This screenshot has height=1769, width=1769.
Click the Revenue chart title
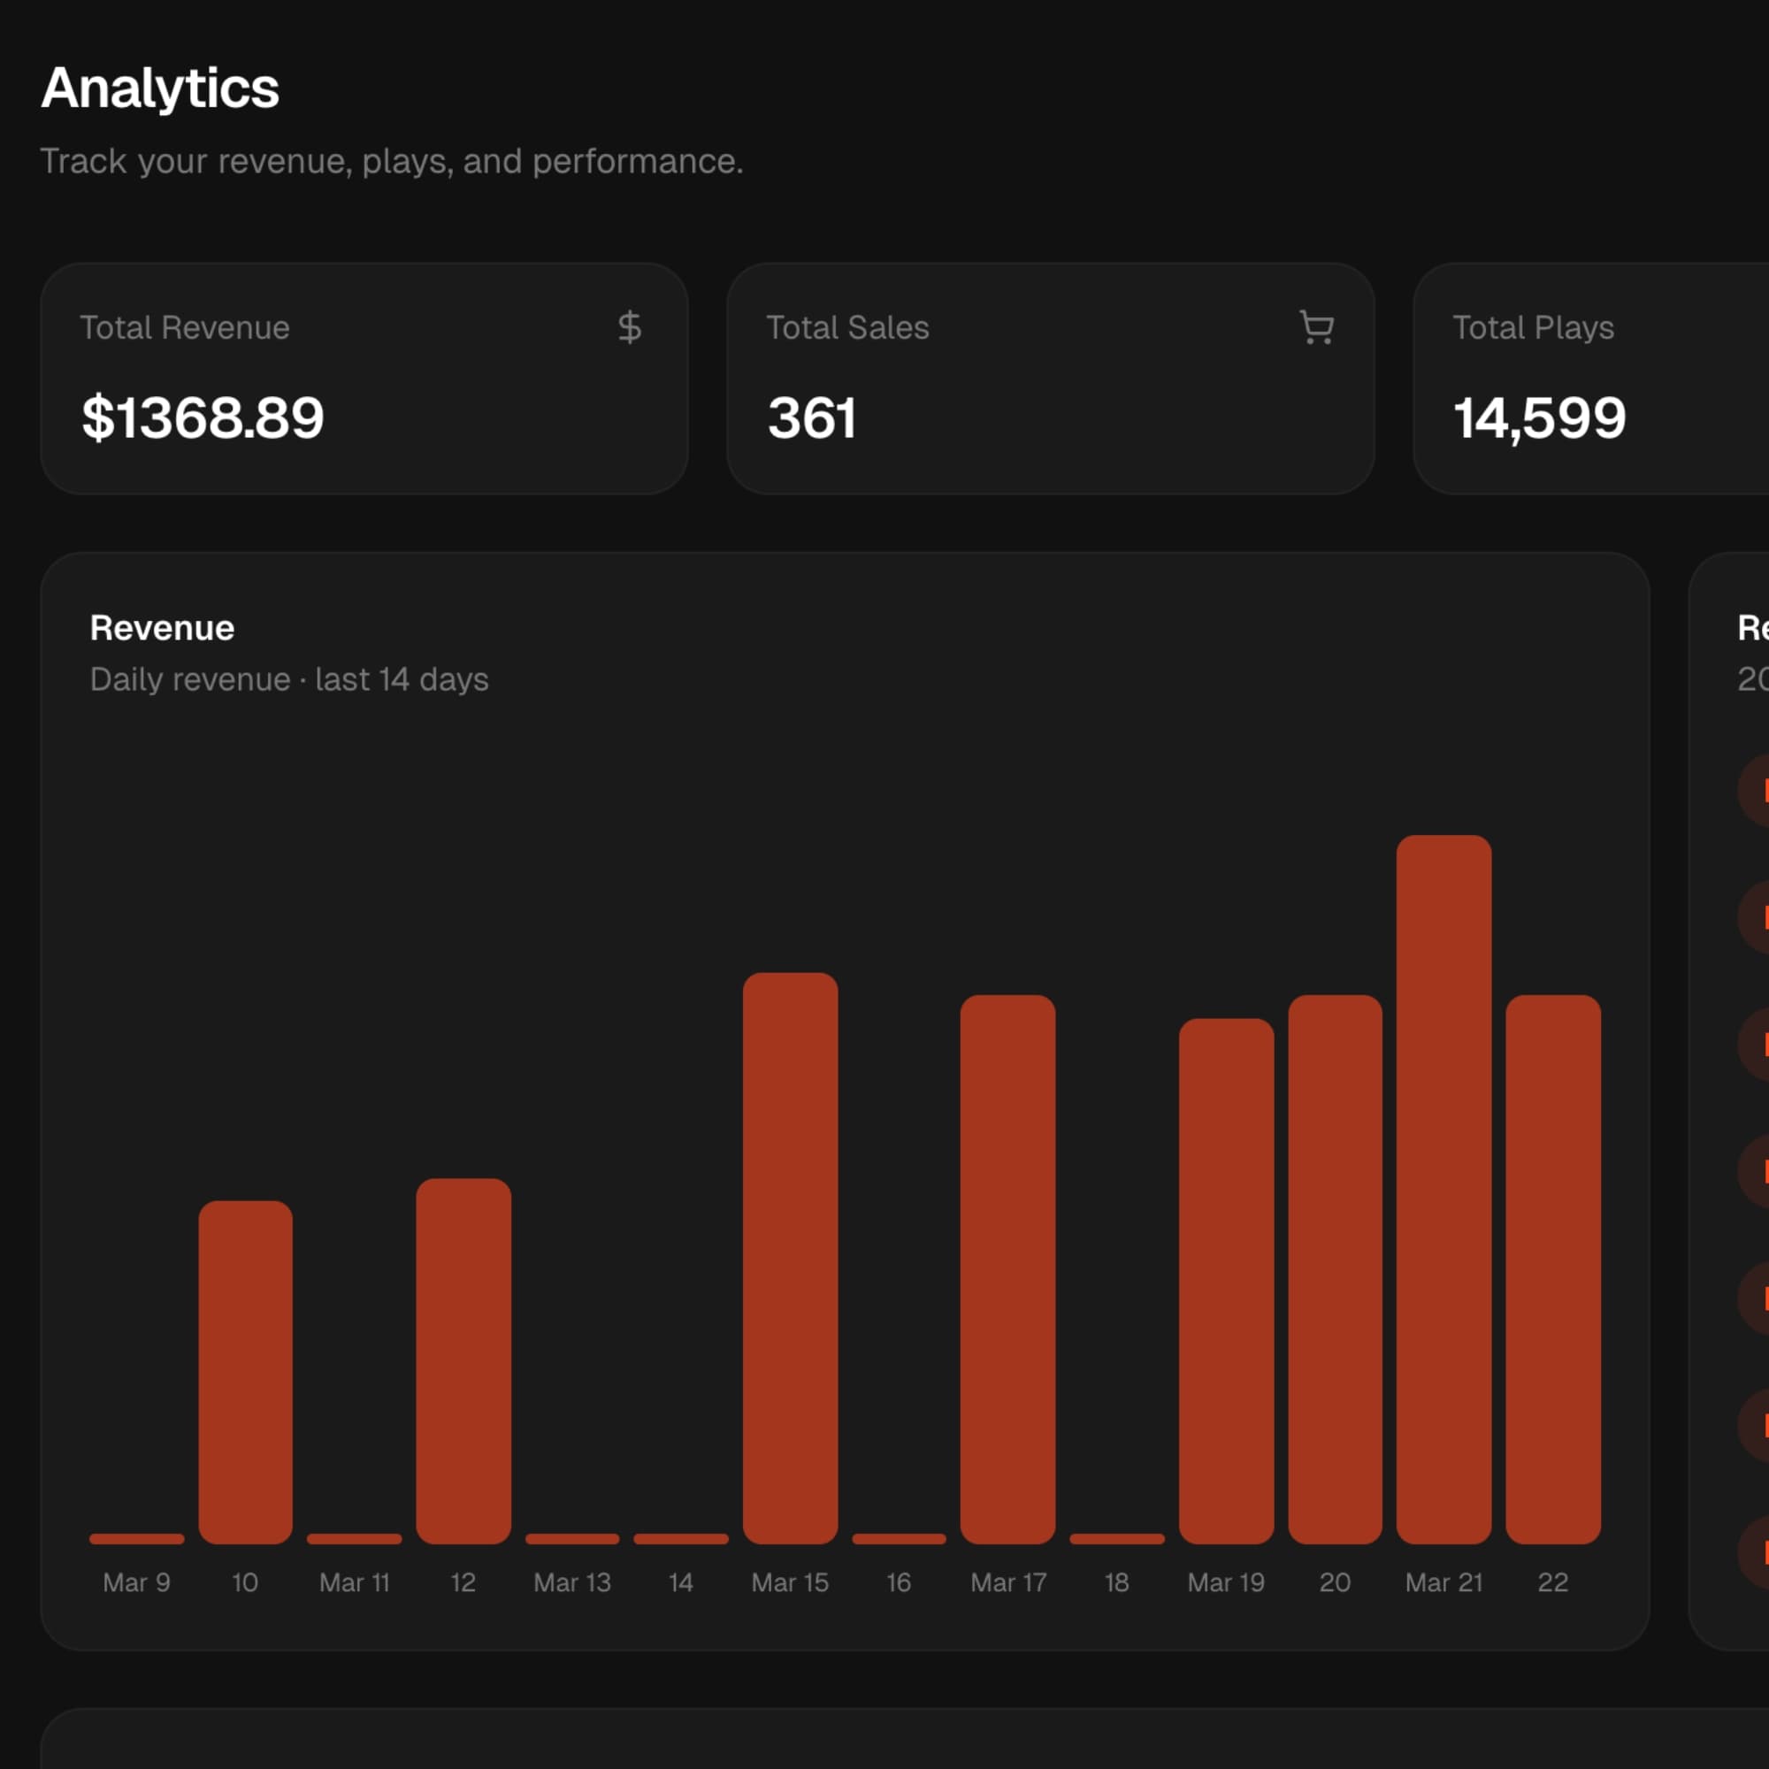point(162,628)
